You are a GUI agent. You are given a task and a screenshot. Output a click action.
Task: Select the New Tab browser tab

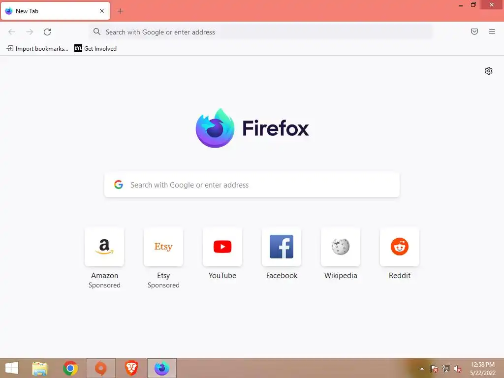[x=55, y=11]
